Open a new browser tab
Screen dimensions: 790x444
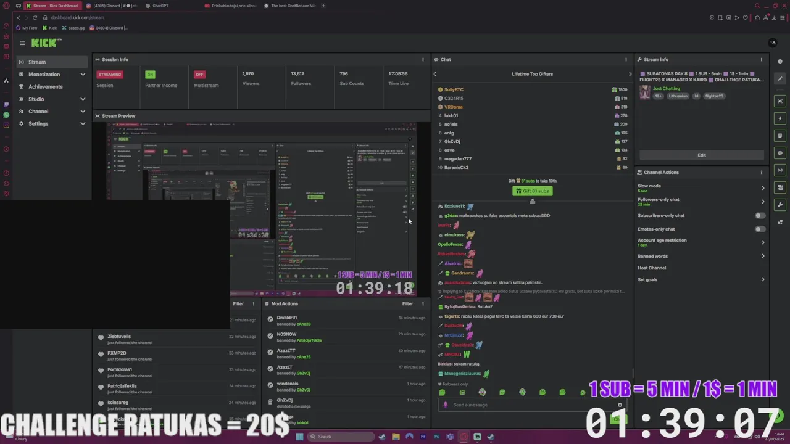click(323, 6)
